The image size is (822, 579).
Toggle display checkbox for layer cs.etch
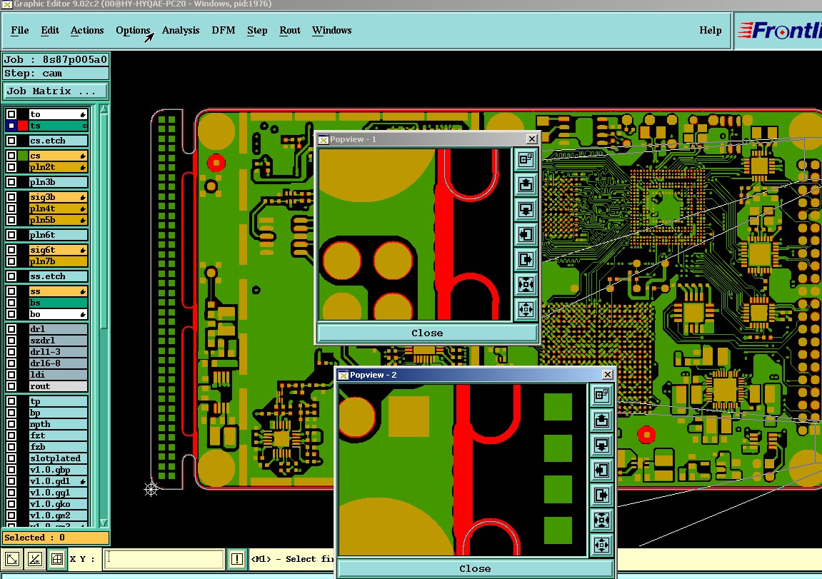[x=11, y=141]
